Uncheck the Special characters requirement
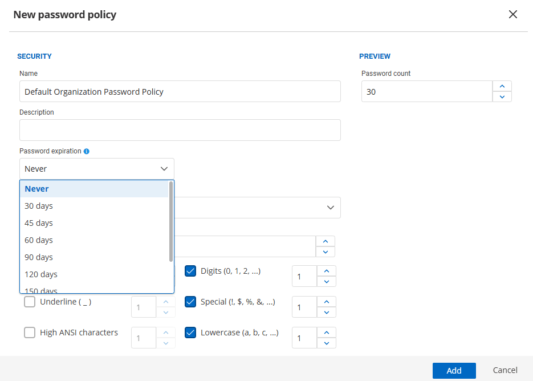Image resolution: width=533 pixels, height=381 pixels. tap(190, 302)
